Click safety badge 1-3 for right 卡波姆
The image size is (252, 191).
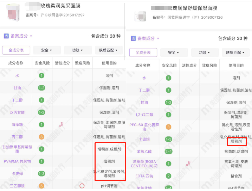[168, 139]
